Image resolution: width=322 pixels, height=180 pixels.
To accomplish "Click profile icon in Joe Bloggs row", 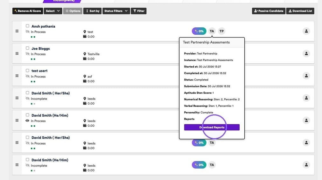I will coord(306,53).
